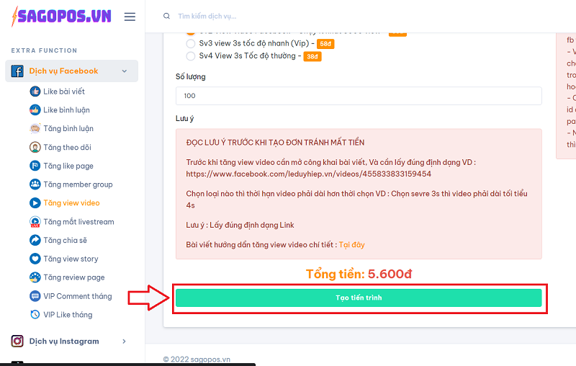Click the Tăng chia sẻ share icon
The image size is (576, 366).
point(35,240)
